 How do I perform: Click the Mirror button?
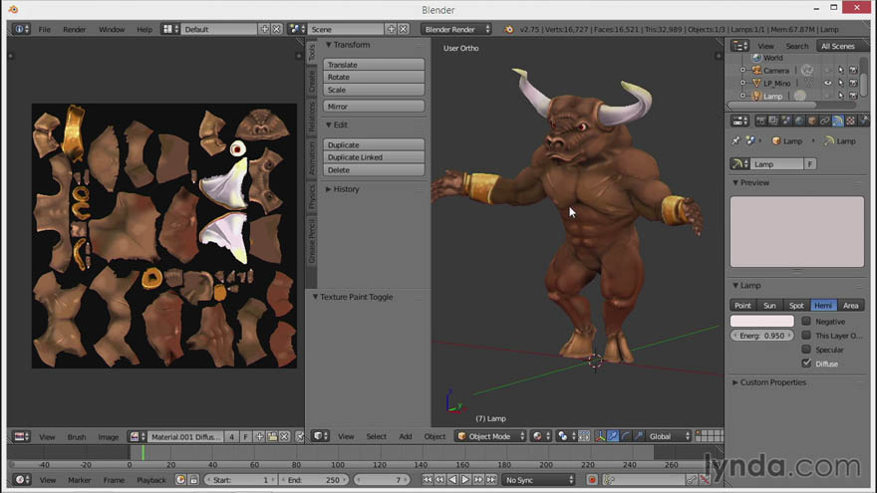coord(373,107)
